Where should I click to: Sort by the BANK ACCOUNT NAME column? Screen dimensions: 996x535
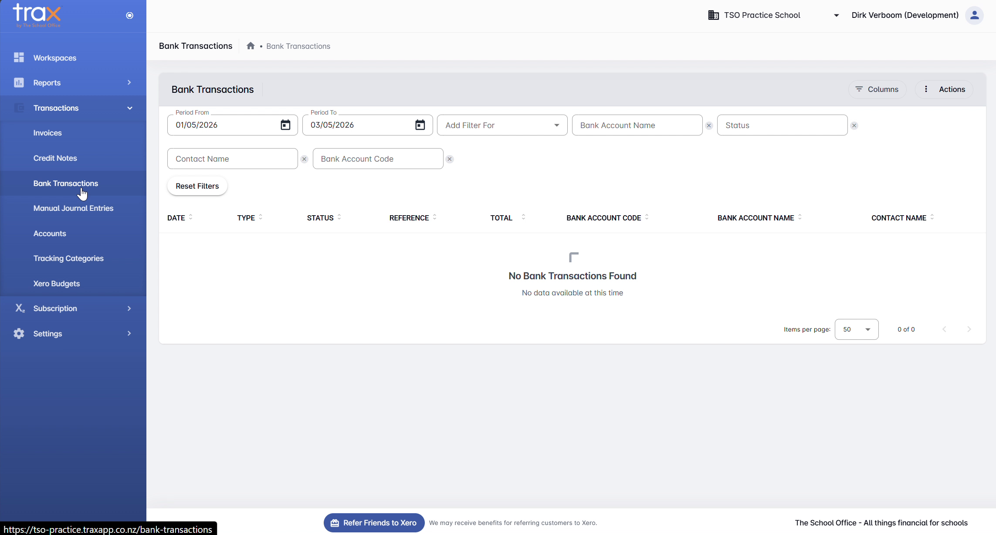click(759, 217)
